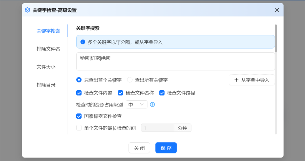
Task: Click the dialog's vertical scrollbar
Action: point(276,38)
